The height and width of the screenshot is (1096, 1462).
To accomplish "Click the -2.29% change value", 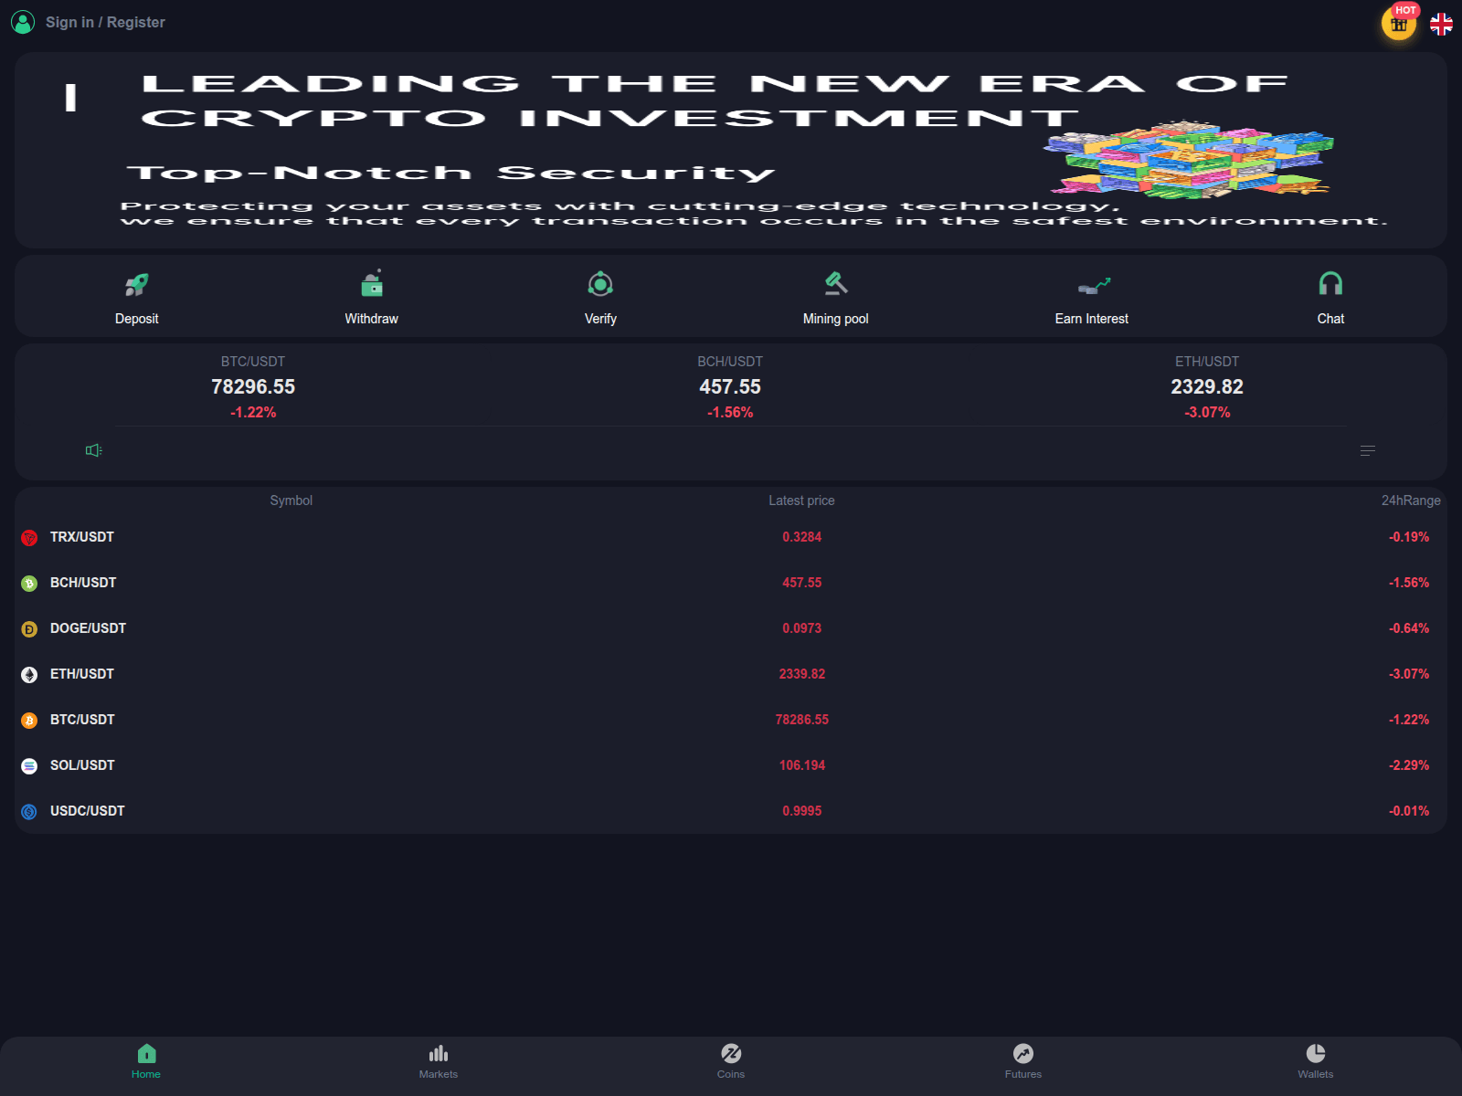I will [x=1409, y=765].
